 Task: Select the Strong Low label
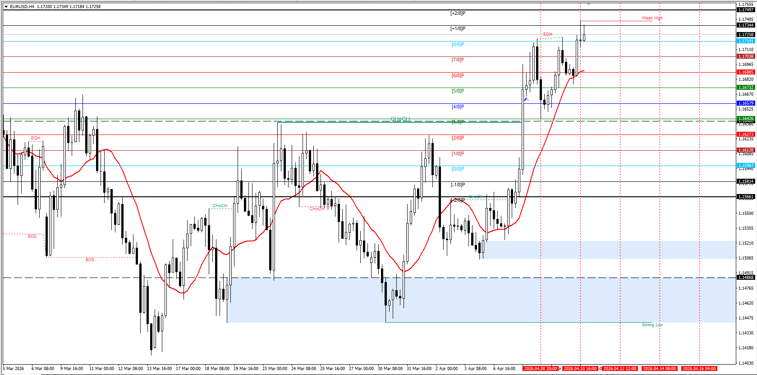(652, 325)
